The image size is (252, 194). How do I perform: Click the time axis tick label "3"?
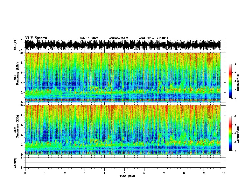pyautogui.click(x=85, y=173)
